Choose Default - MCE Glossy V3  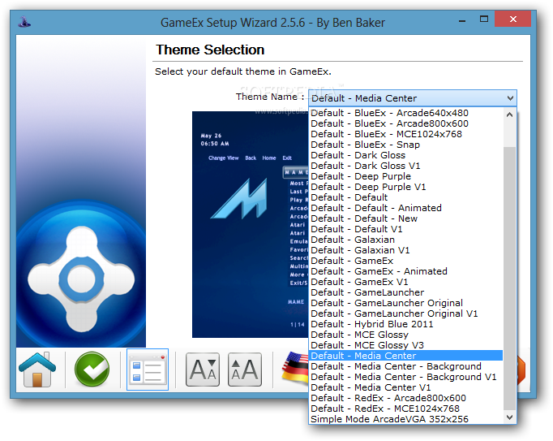[x=405, y=345]
